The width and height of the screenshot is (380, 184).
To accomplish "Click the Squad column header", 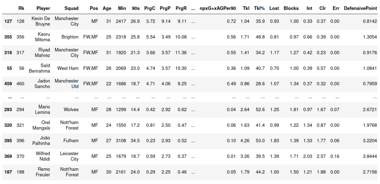I will point(71,8).
